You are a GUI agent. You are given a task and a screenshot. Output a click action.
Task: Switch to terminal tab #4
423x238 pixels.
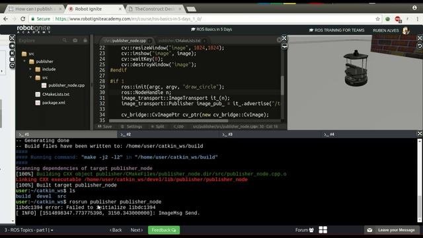pyautogui.click(x=369, y=134)
